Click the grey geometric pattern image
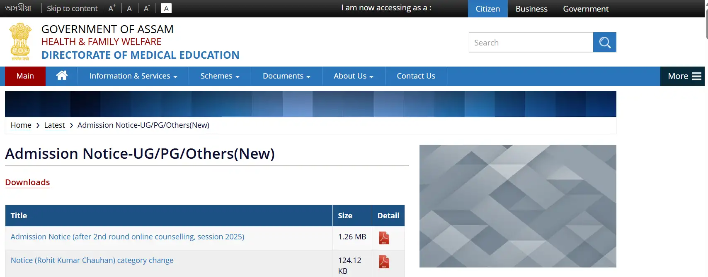 [518, 206]
